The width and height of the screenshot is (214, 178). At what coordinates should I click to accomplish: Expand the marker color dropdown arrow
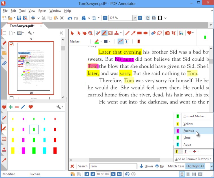[x=101, y=41]
